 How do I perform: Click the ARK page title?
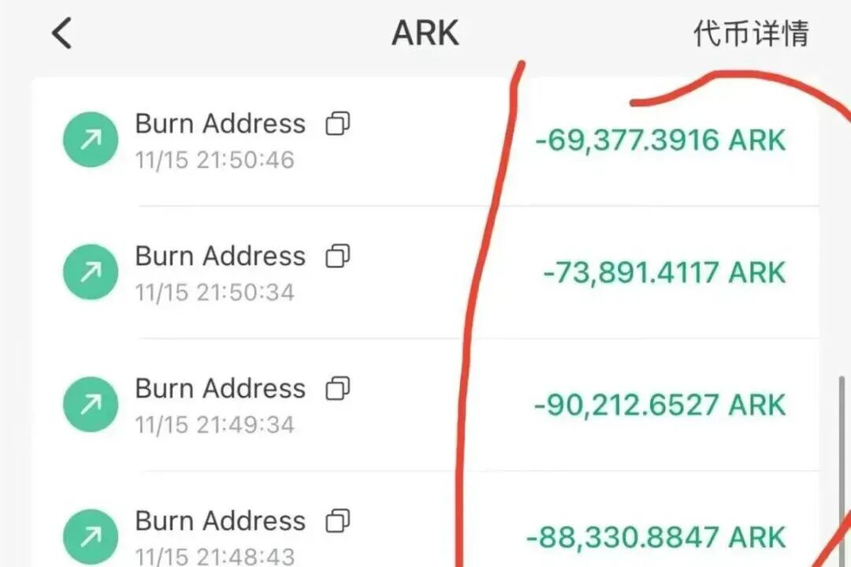coord(425,33)
